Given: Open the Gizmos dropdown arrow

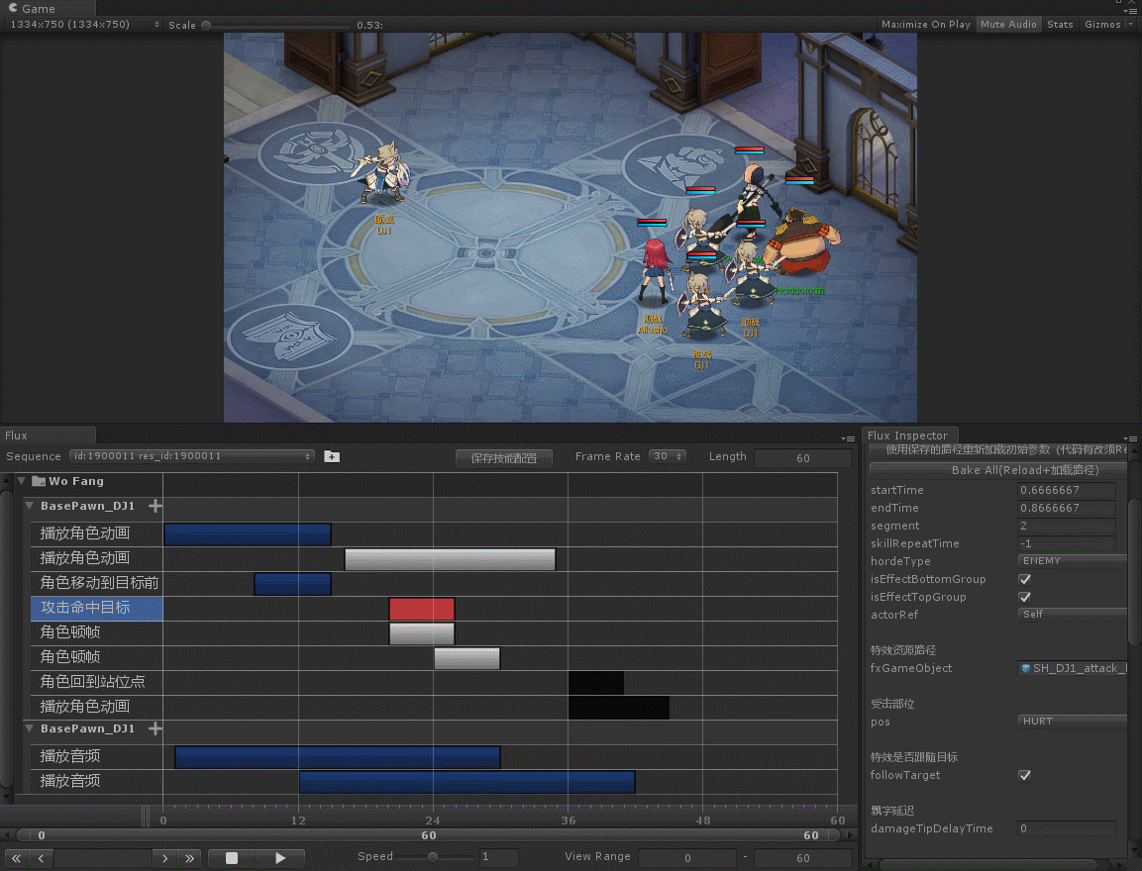Looking at the screenshot, I should 1130,24.
